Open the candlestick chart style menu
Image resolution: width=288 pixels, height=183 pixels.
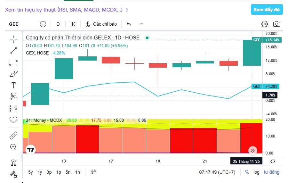coord(73,24)
